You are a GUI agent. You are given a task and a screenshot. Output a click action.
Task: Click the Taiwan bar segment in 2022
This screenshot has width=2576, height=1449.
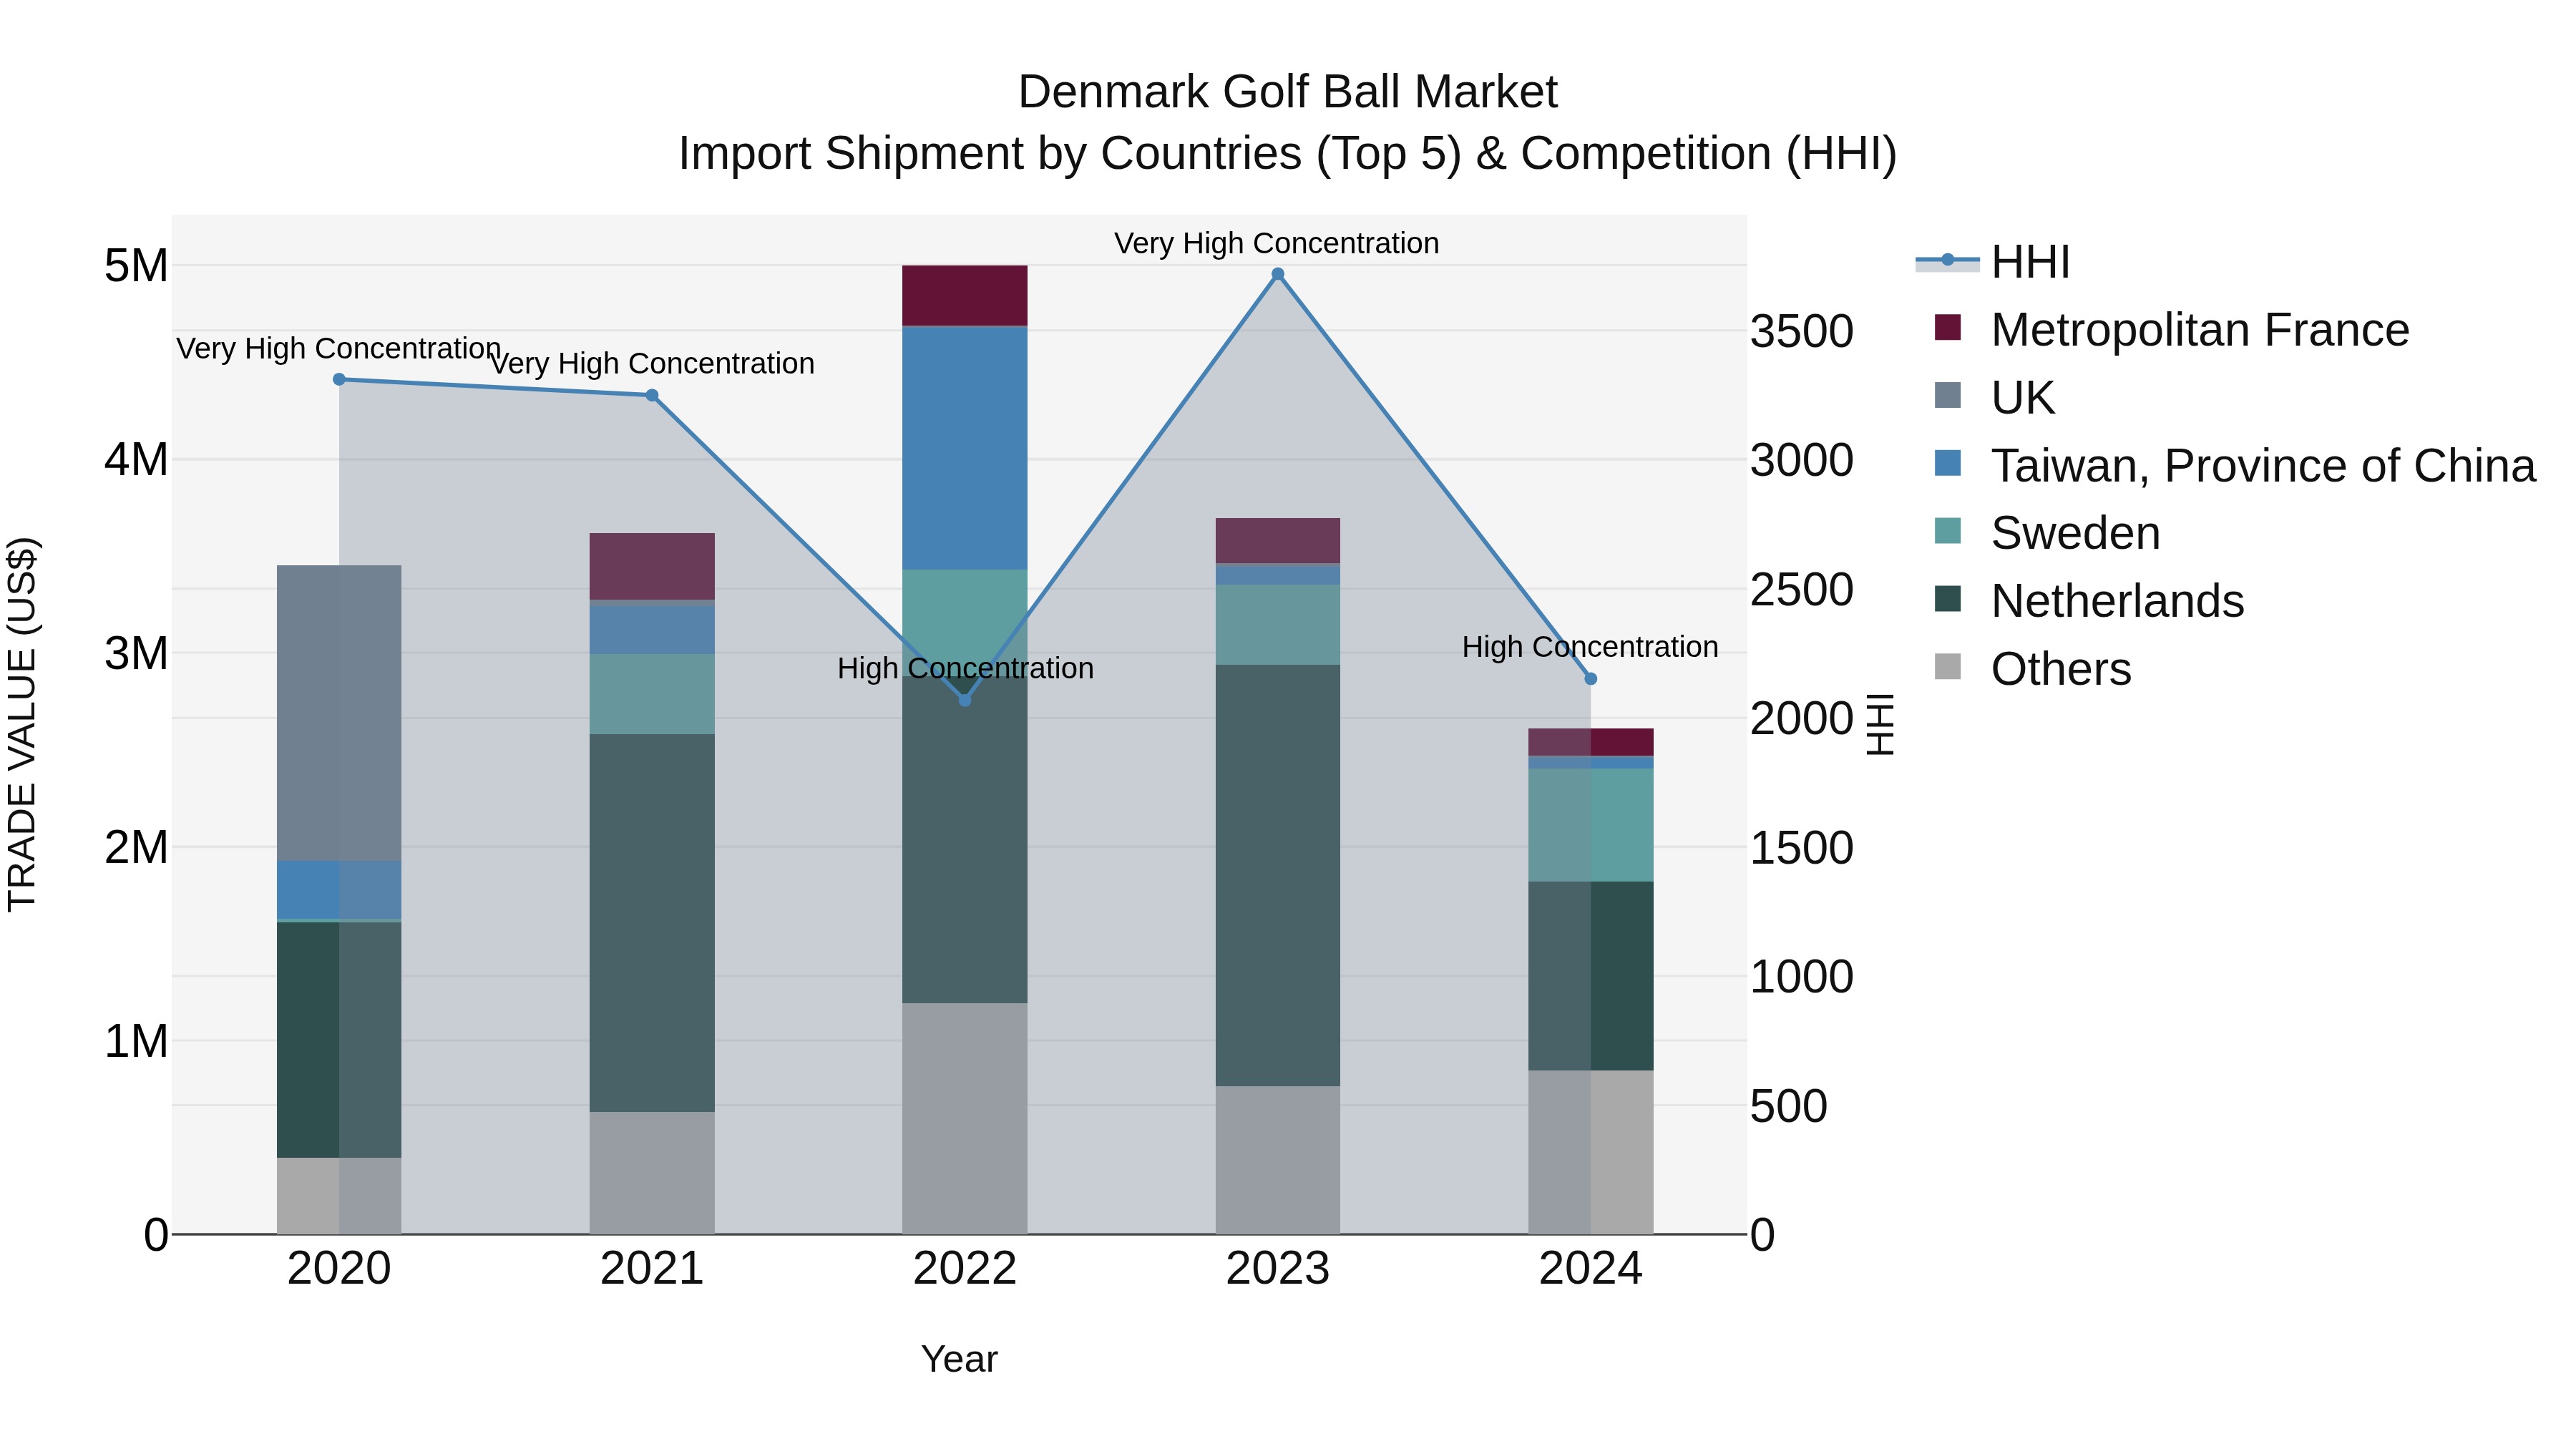click(x=965, y=448)
